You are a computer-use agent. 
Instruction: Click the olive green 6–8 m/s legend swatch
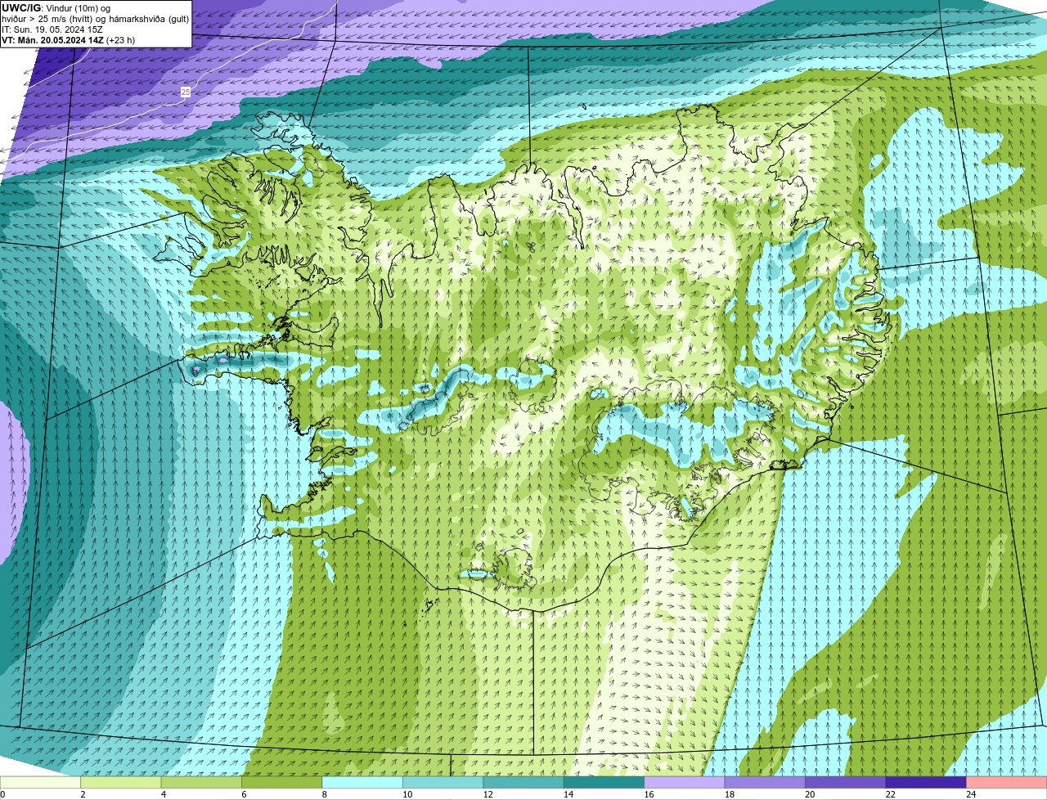point(282,783)
